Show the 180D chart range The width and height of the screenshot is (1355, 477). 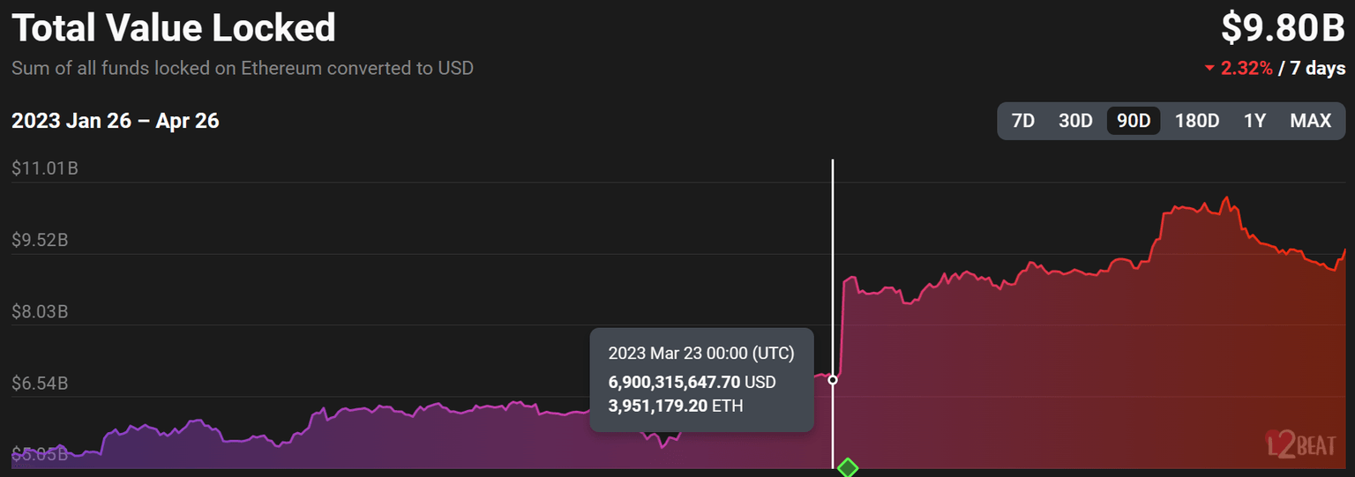coord(1196,121)
